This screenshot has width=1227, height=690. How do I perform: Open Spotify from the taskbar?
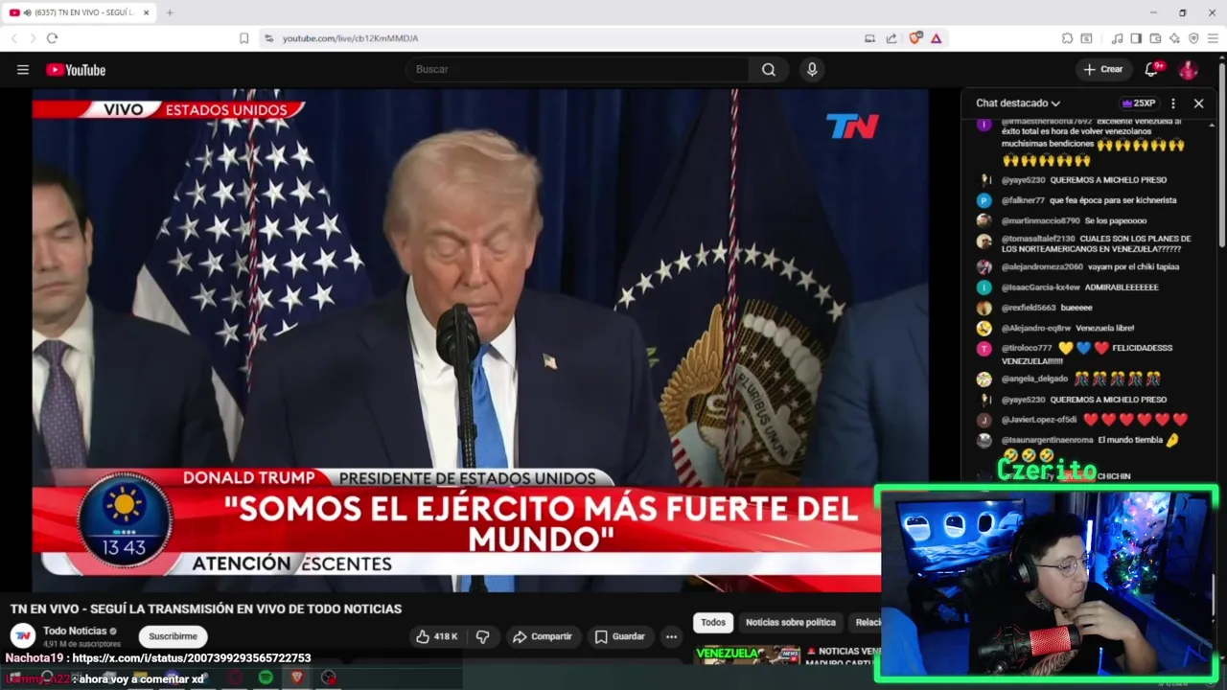pos(266,678)
